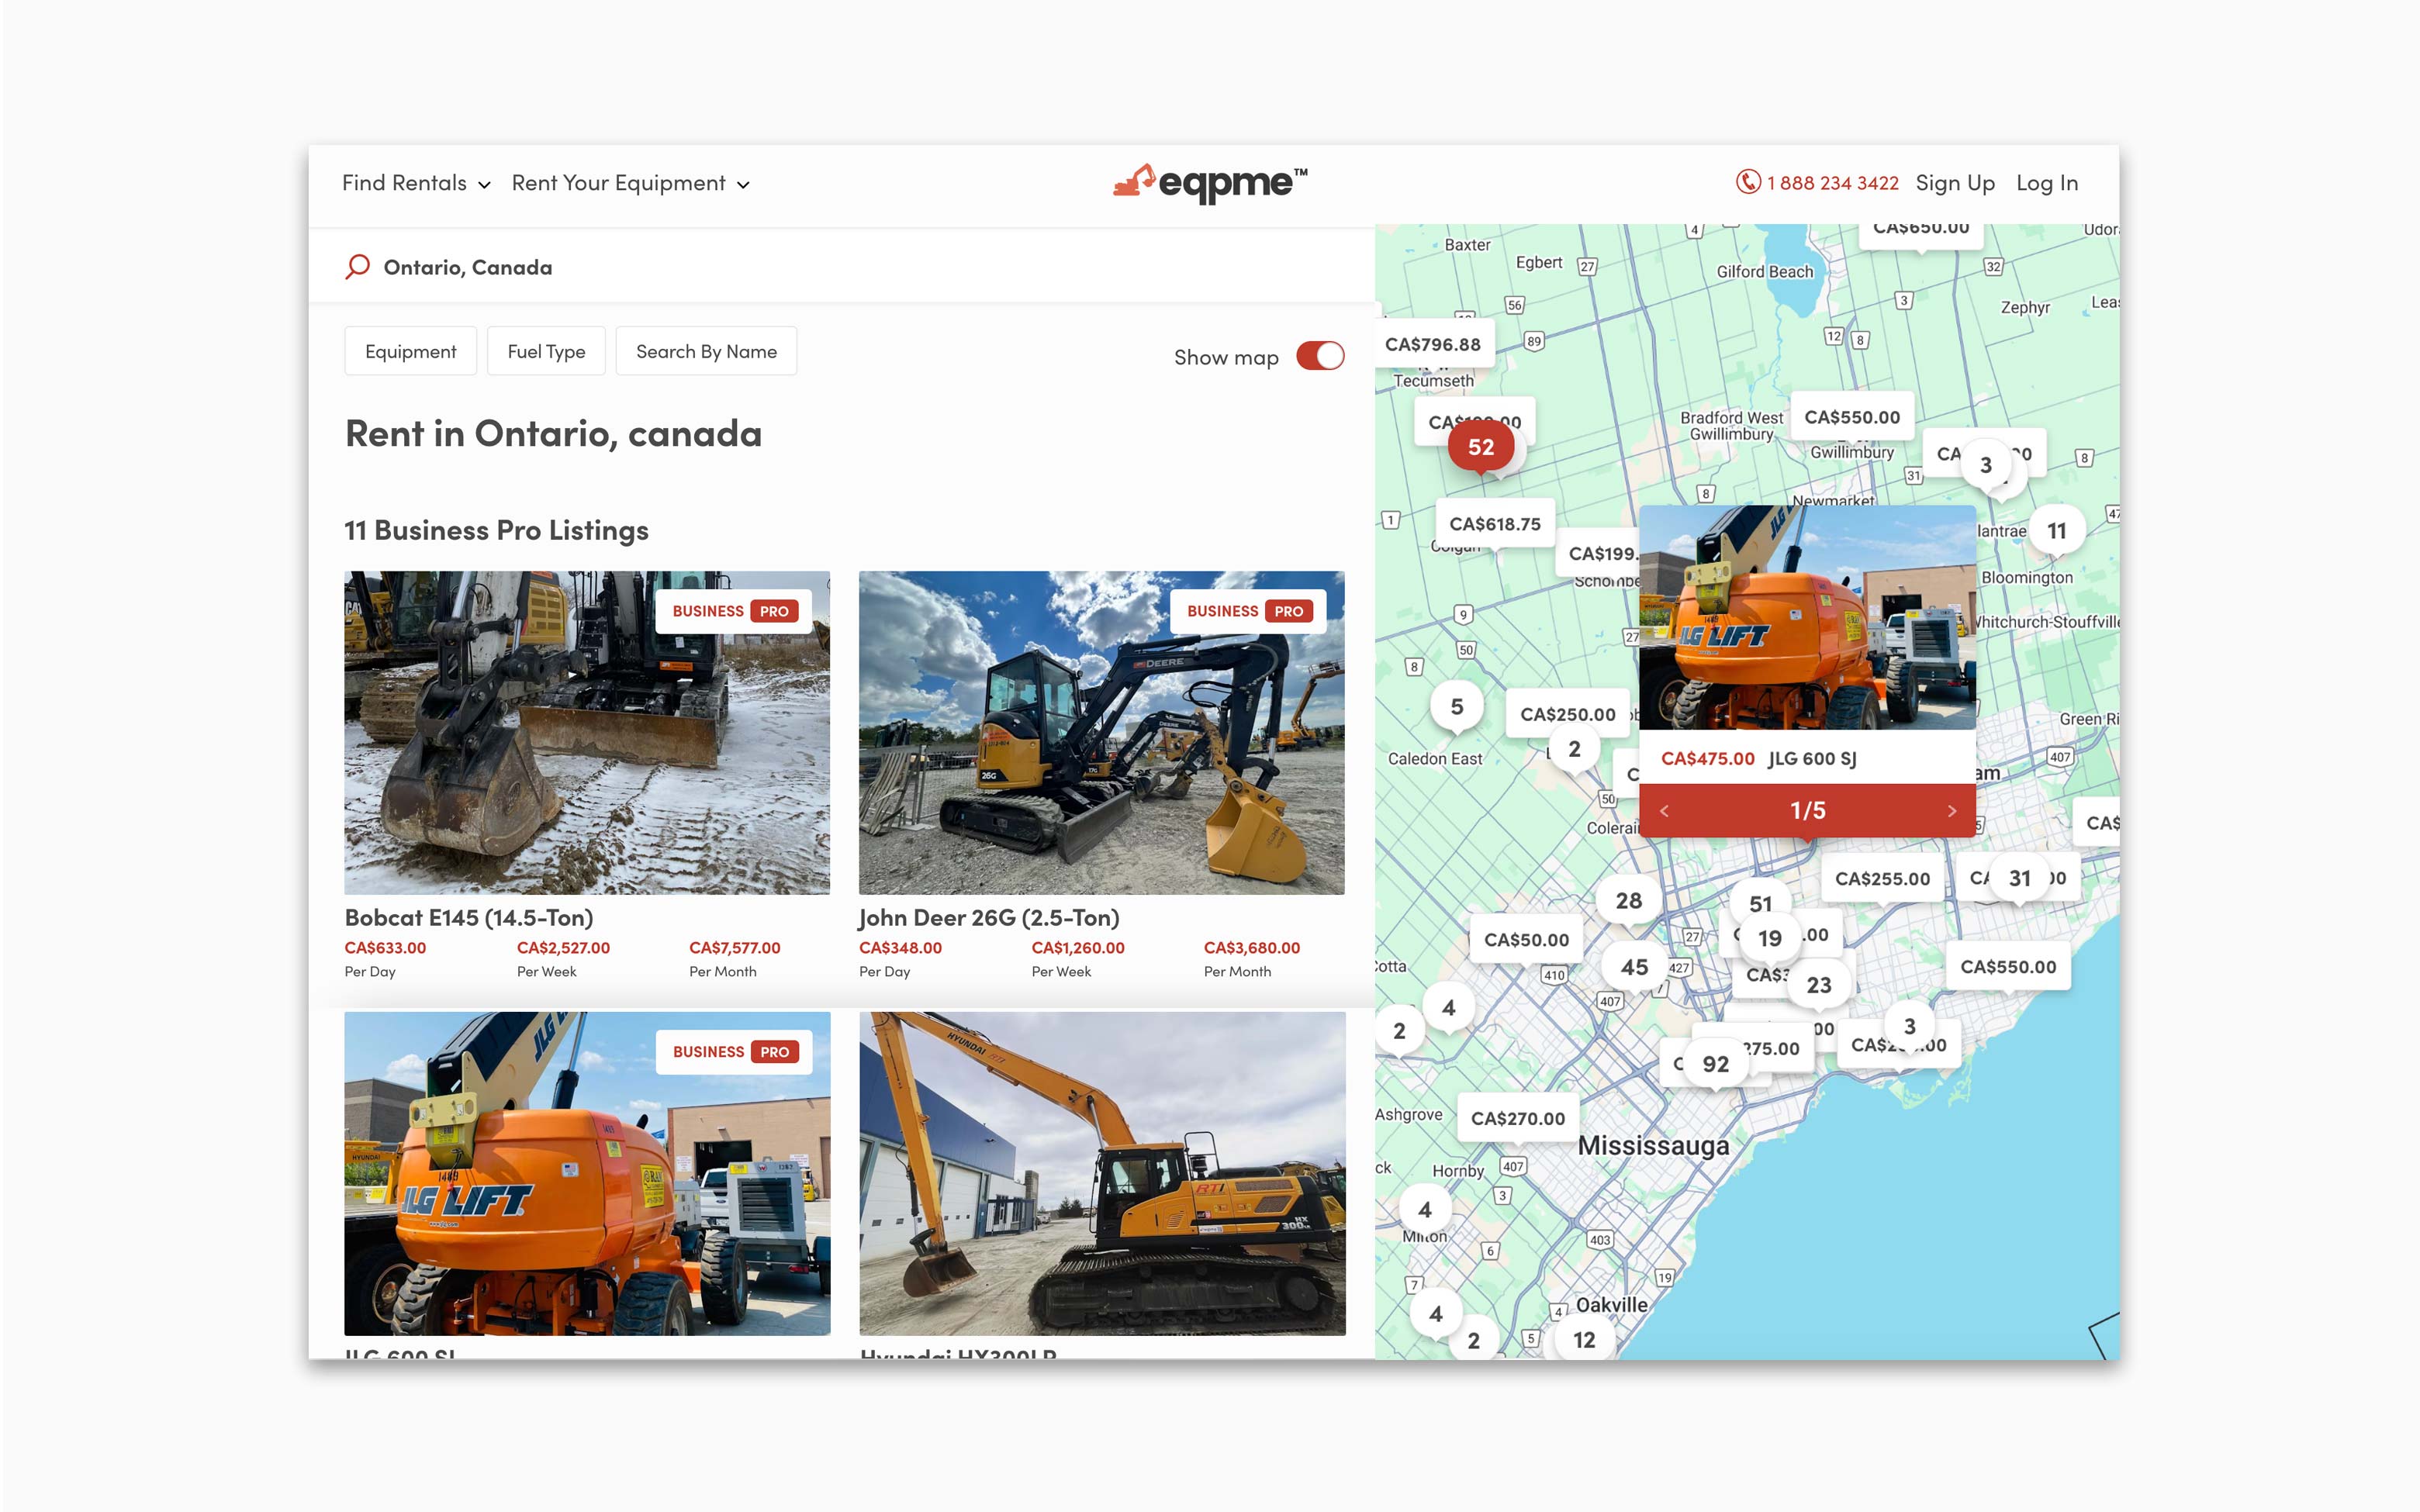
Task: Click the Sign Up link
Action: 1954,183
